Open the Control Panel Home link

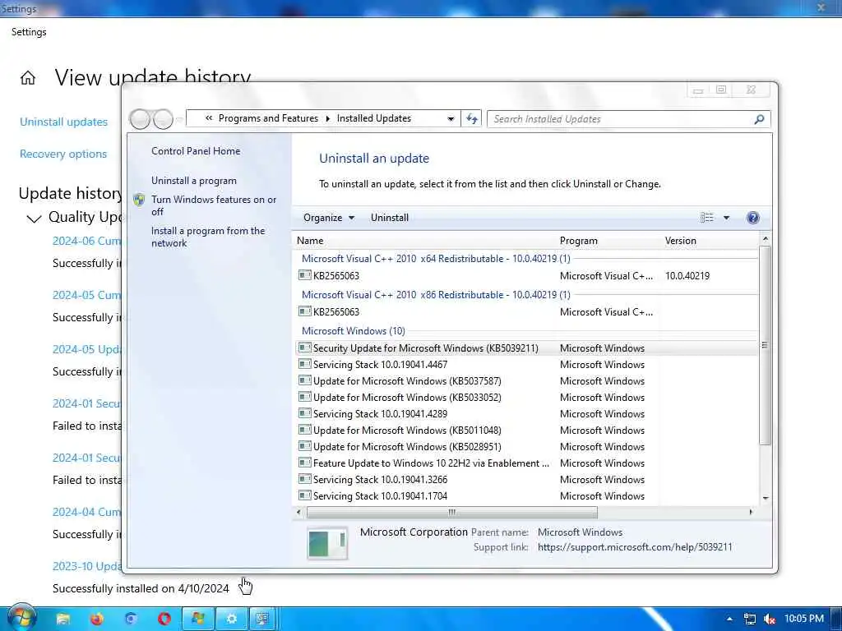coord(196,151)
